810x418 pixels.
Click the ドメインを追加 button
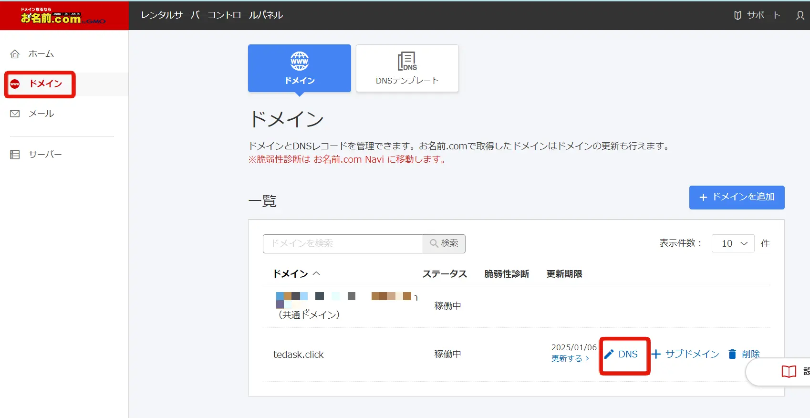click(x=736, y=197)
